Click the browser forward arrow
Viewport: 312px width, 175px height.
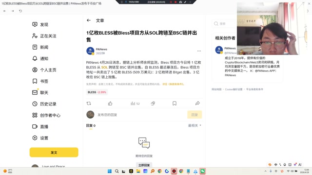point(13,11)
